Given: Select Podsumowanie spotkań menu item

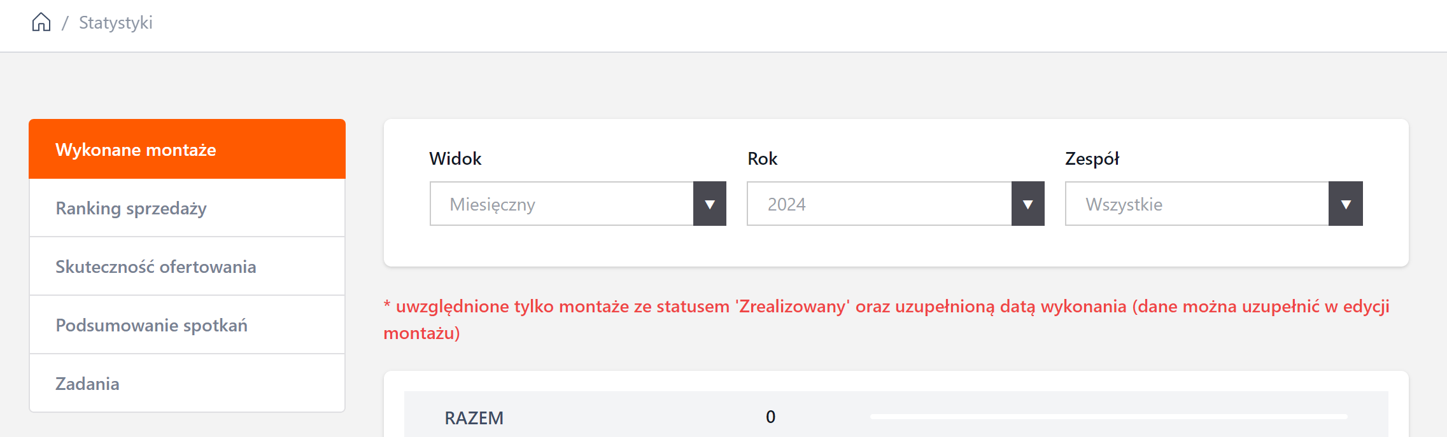Looking at the screenshot, I should pyautogui.click(x=187, y=326).
